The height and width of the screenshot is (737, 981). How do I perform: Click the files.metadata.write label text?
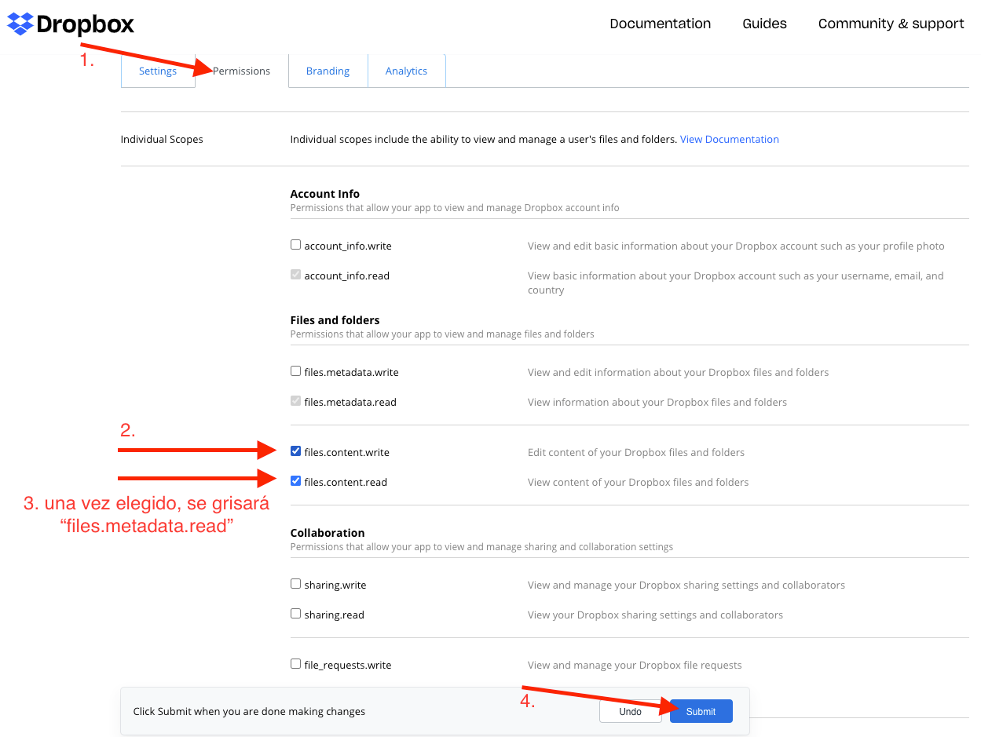pyautogui.click(x=351, y=372)
